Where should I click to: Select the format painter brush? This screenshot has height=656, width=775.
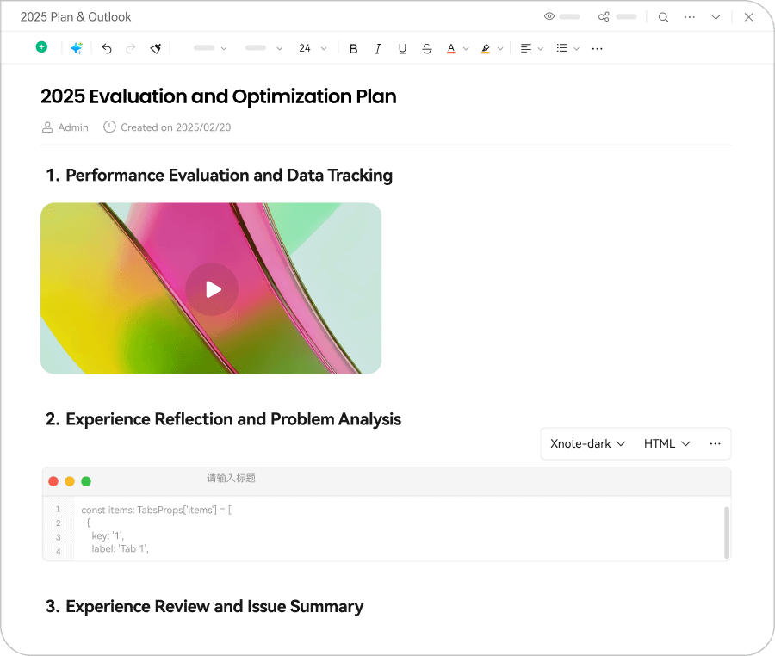pos(156,48)
